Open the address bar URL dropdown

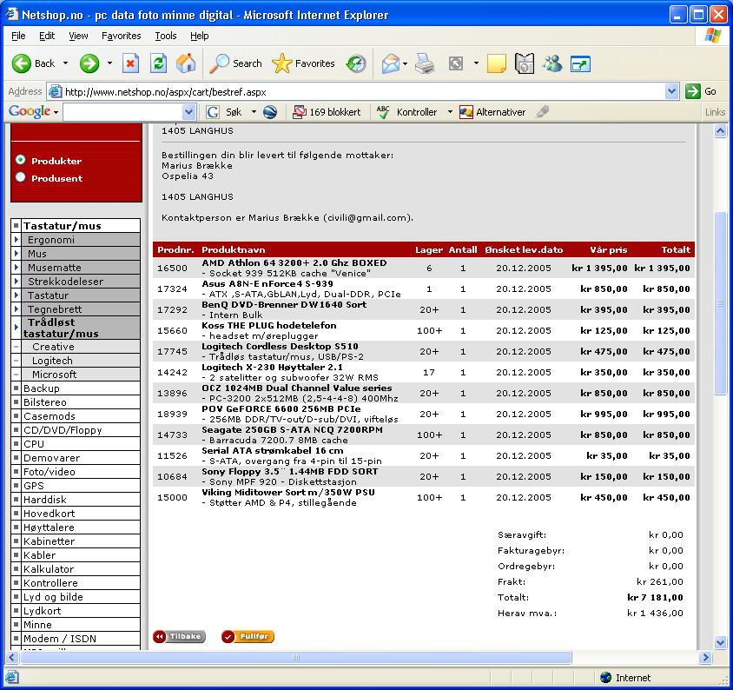[x=671, y=91]
